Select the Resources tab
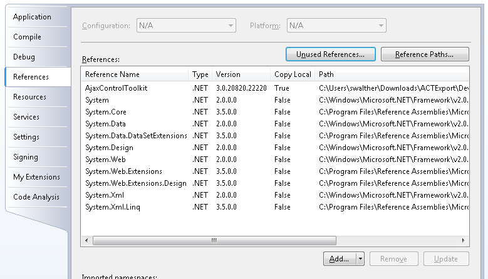 click(30, 97)
